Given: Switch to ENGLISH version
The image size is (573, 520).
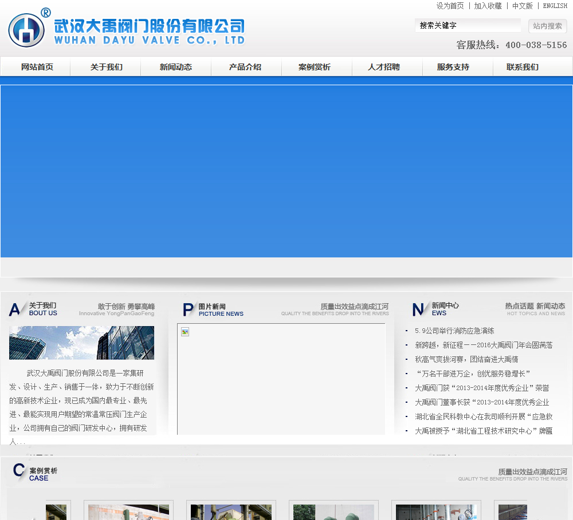Looking at the screenshot, I should point(555,6).
